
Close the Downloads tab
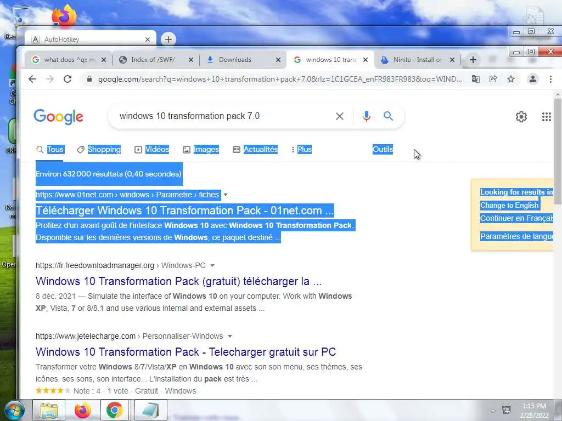(278, 60)
